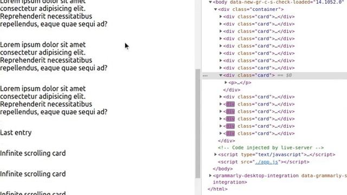Expand the last highlighted card div before container closes
Image resolution: width=347 pixels, height=195 pixels.
[x=221, y=133]
